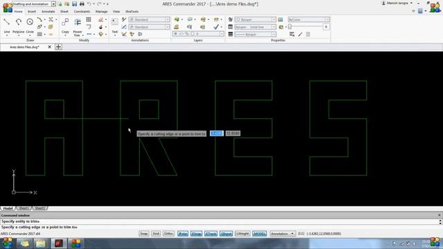Click the speech bubble layer icon
Viewport: 443px width, 249px height.
[x=190, y=19]
